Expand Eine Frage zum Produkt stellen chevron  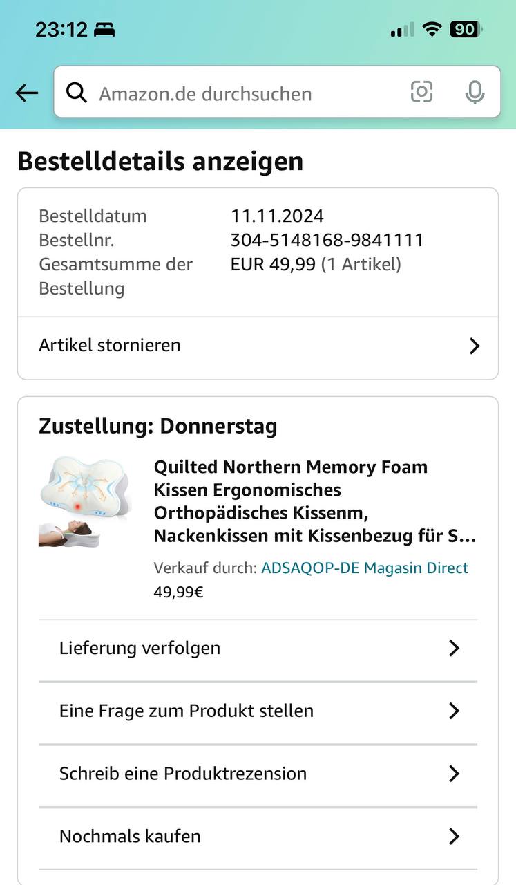pos(454,711)
